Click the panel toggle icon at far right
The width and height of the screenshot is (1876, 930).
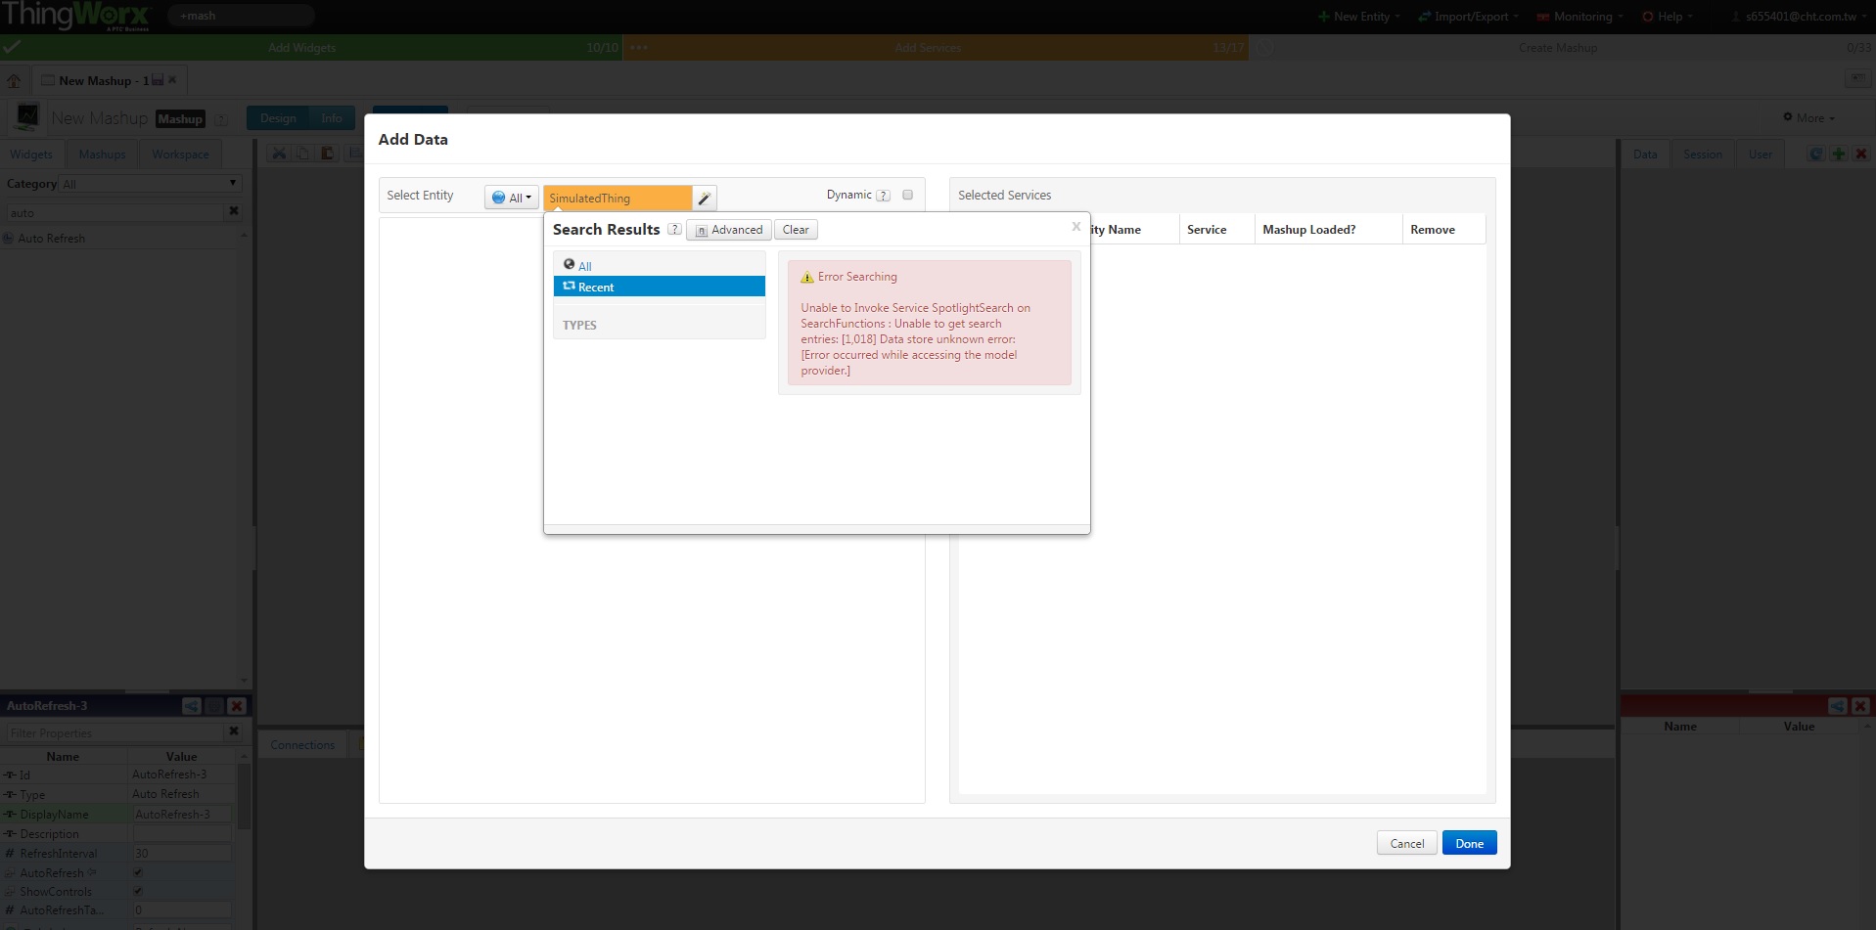(x=1857, y=78)
